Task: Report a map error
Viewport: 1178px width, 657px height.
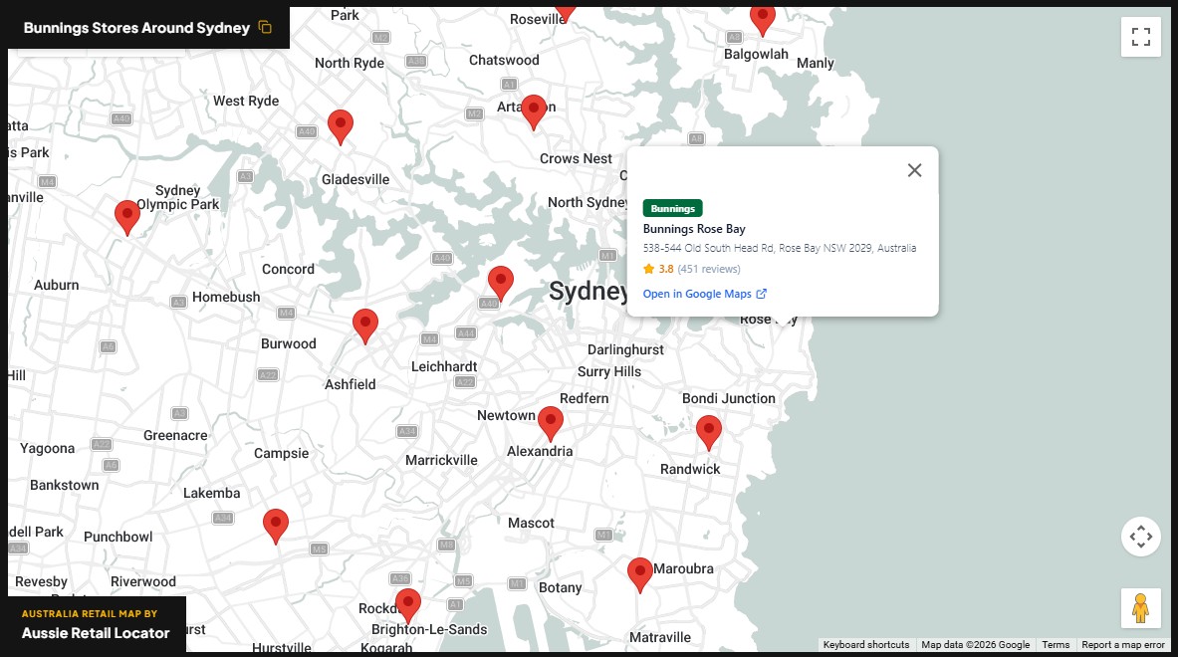Action: (x=1122, y=644)
